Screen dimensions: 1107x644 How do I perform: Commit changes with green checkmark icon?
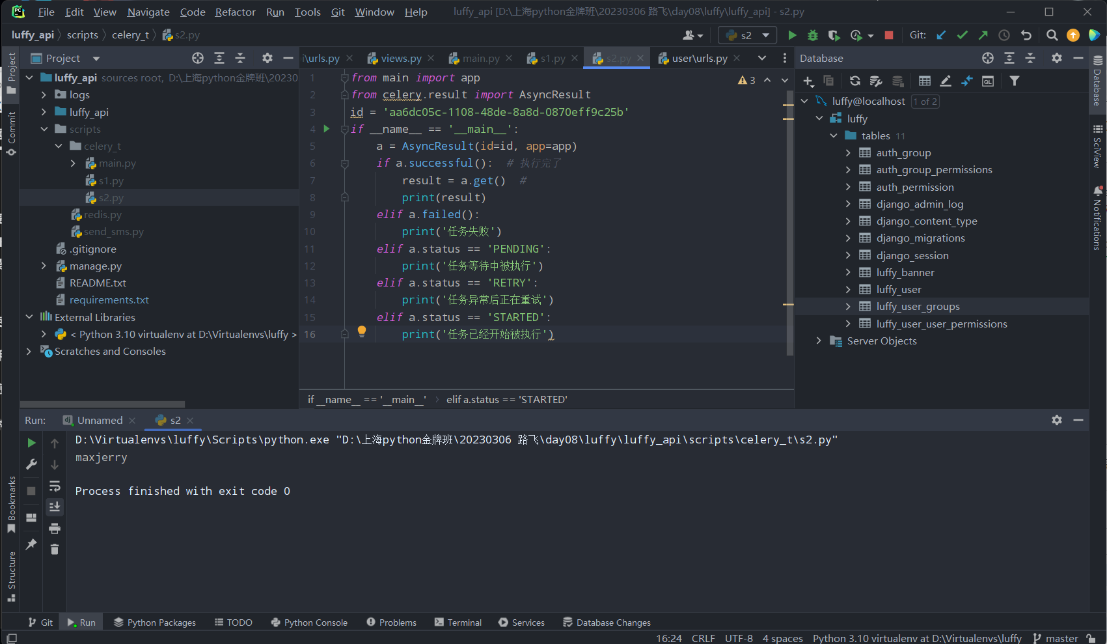click(x=962, y=35)
